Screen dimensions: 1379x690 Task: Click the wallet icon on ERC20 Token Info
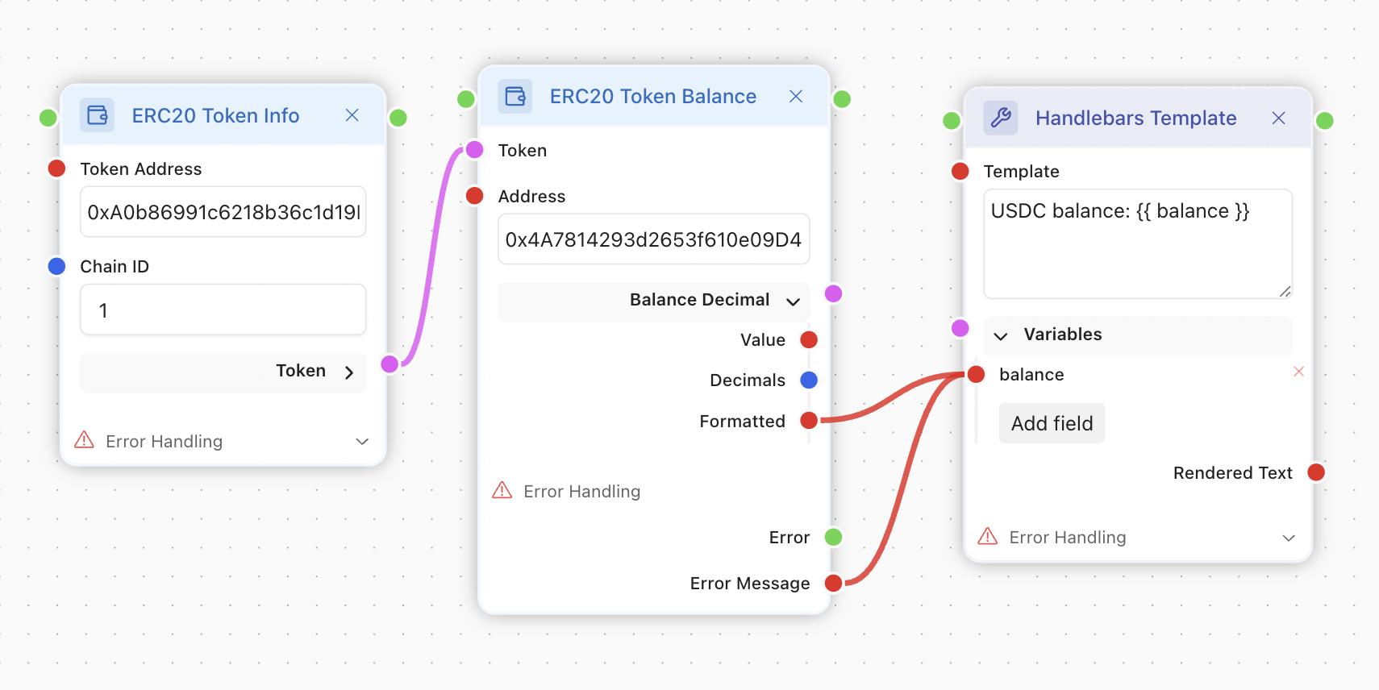pyautogui.click(x=97, y=115)
